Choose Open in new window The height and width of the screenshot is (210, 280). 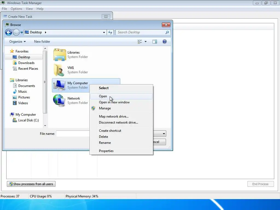point(121,102)
